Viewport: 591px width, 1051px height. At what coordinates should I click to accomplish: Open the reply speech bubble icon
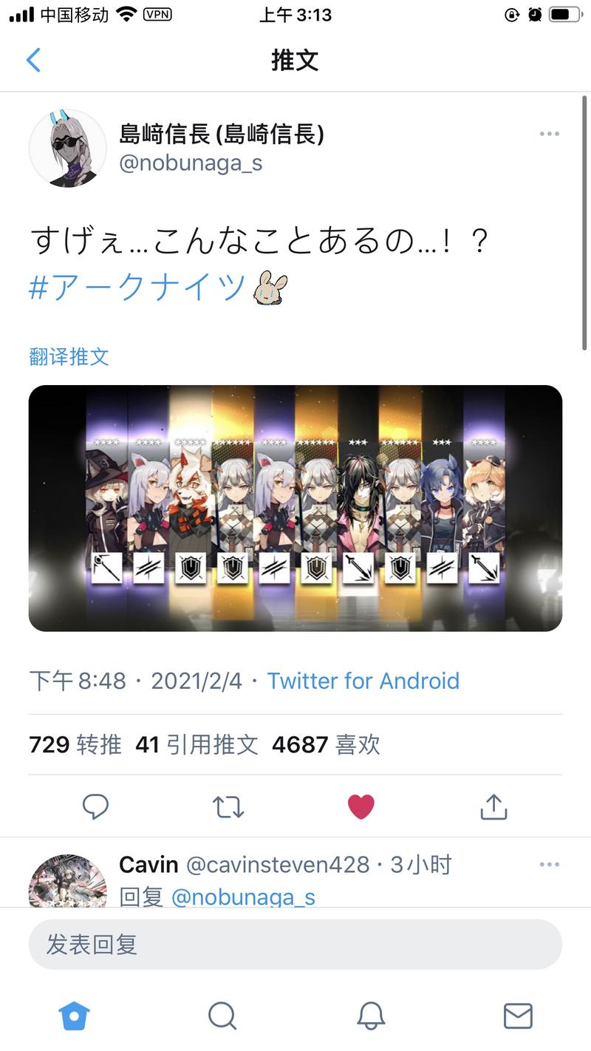pos(95,806)
